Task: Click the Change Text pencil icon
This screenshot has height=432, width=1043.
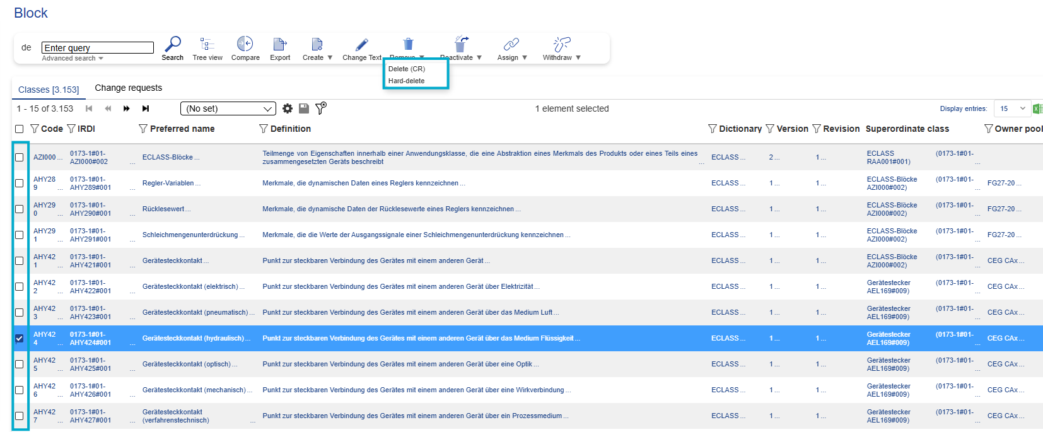Action: [361, 45]
